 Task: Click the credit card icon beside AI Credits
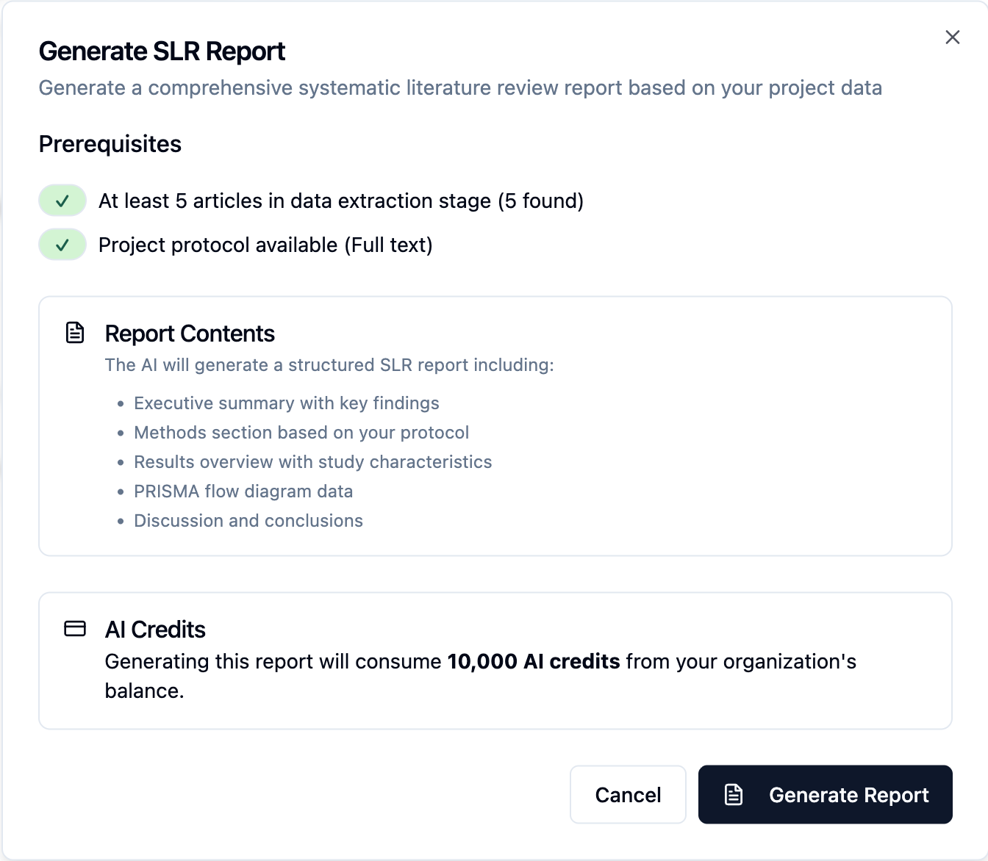pyautogui.click(x=75, y=629)
